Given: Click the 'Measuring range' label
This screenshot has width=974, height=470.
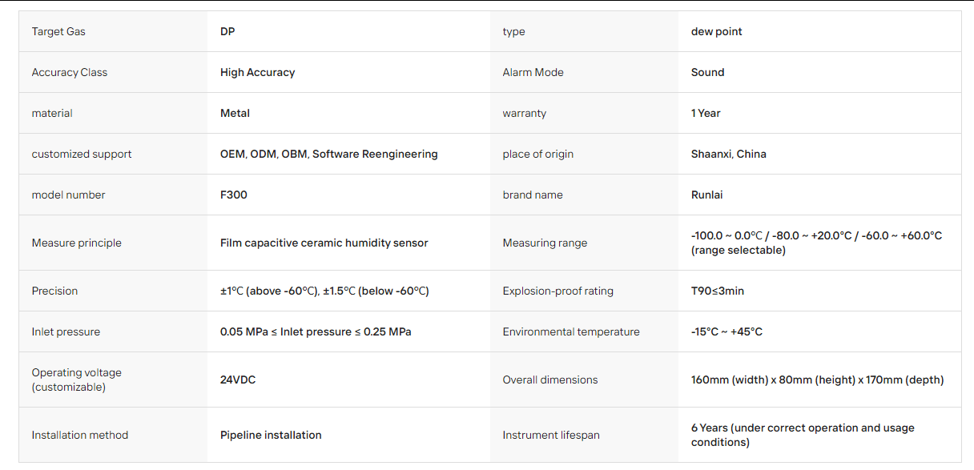Looking at the screenshot, I should 545,243.
